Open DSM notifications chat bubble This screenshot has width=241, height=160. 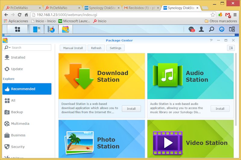[x=192, y=29]
